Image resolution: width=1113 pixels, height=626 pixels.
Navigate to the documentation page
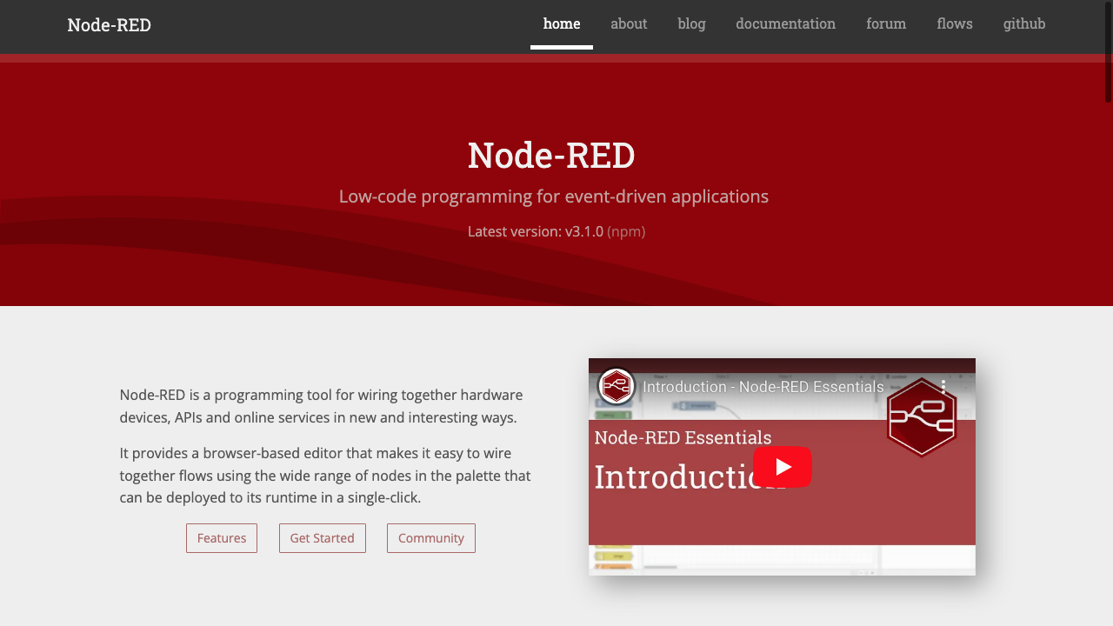pyautogui.click(x=785, y=23)
